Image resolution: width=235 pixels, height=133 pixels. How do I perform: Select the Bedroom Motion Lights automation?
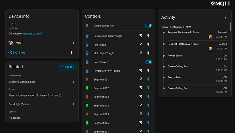22,82
